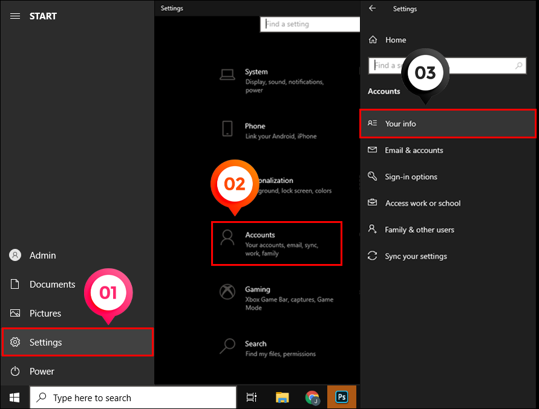The width and height of the screenshot is (539, 409).
Task: Click the Family & other users icon
Action: [372, 229]
